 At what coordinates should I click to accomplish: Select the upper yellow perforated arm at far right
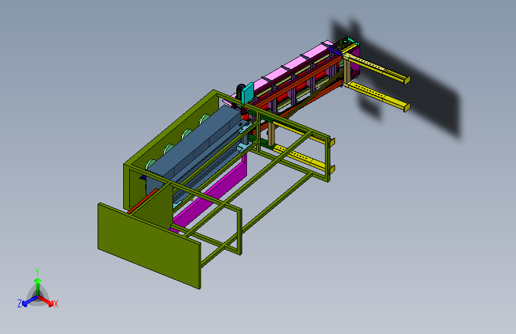(377, 68)
